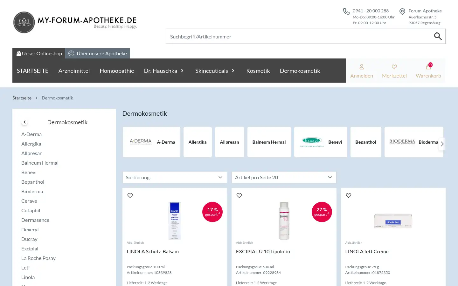This screenshot has height=286, width=458.
Task: Open Dermasence in sidebar list
Action: [35, 220]
